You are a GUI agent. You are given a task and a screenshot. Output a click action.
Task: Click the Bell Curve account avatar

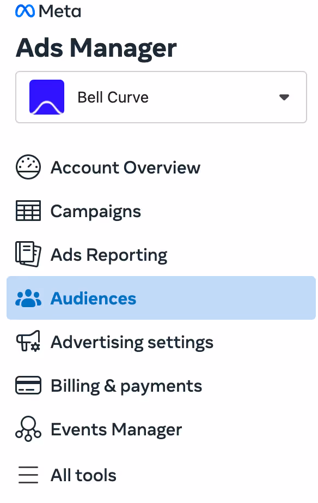[47, 97]
